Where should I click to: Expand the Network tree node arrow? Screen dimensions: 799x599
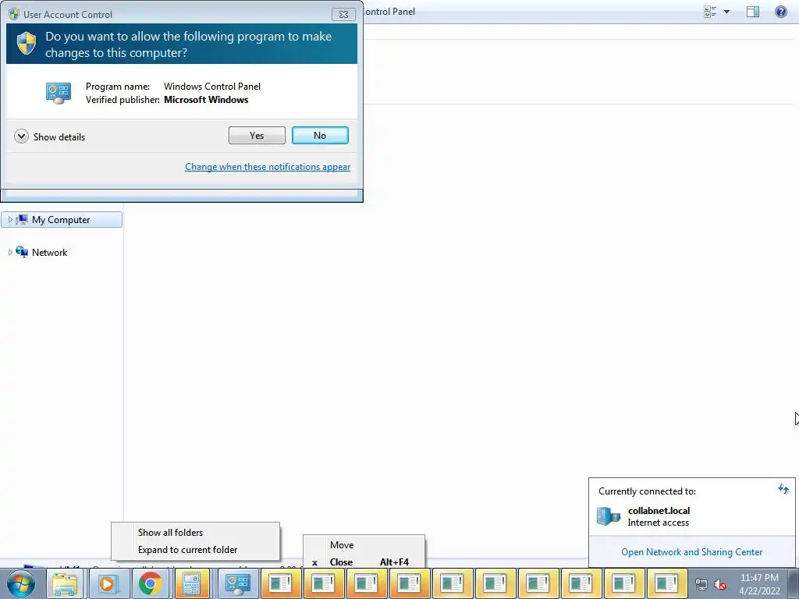coord(9,252)
